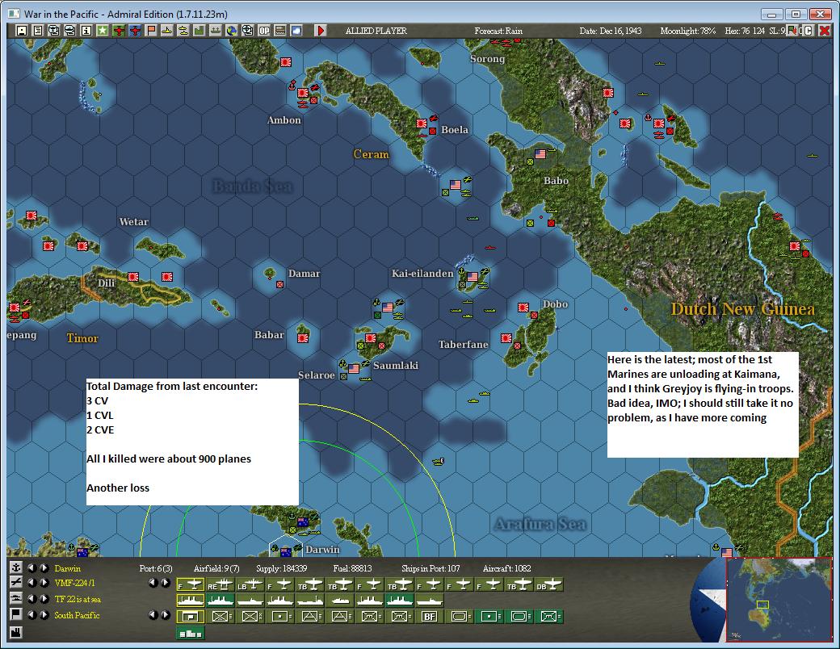Select the DB dive bomber unit icon
Image resolution: width=840 pixels, height=649 pixels.
pyautogui.click(x=548, y=584)
